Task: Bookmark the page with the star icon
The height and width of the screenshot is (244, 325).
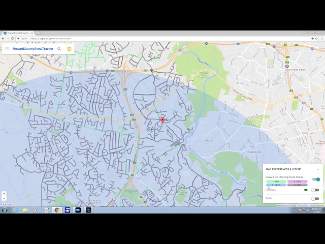Action: 316,39
